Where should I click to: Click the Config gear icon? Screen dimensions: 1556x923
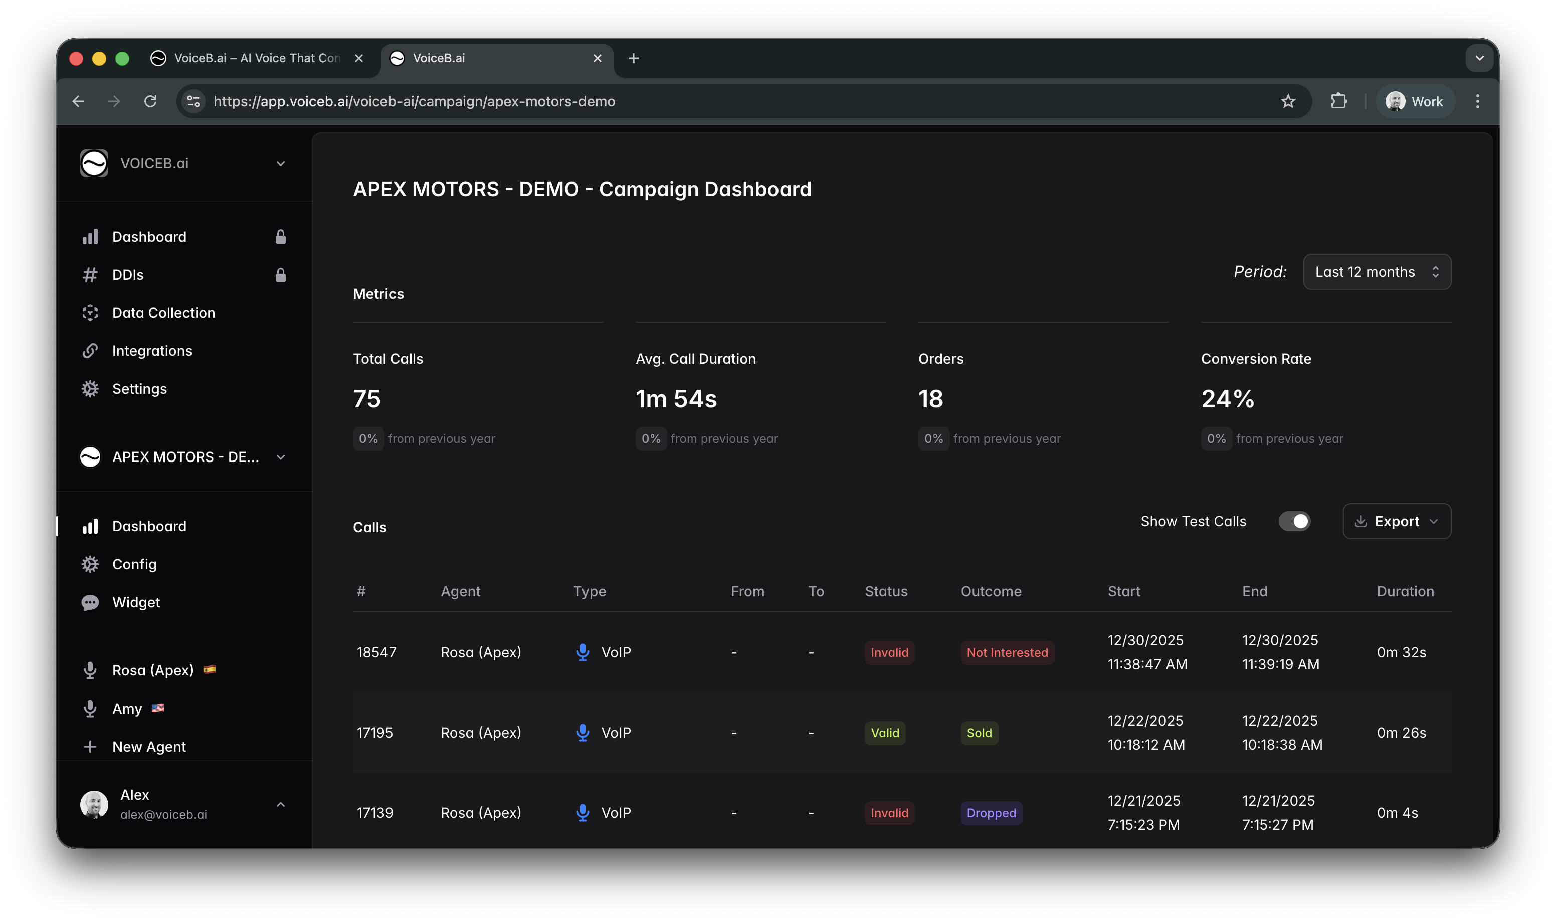(90, 564)
